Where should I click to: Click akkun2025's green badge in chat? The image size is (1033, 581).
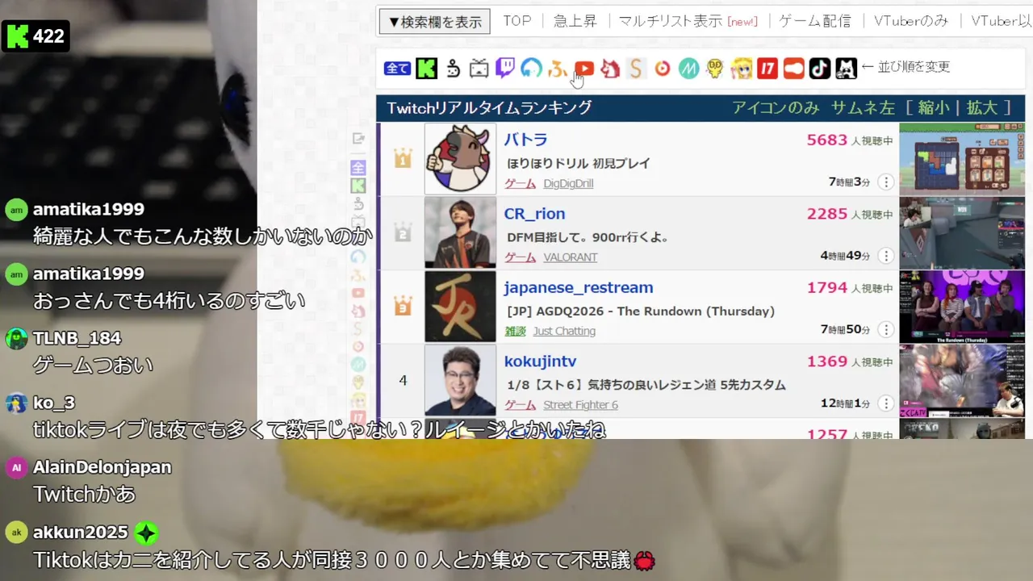pos(145,533)
